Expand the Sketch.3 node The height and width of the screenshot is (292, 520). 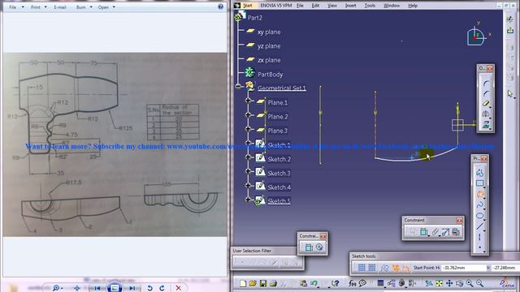coord(248,171)
